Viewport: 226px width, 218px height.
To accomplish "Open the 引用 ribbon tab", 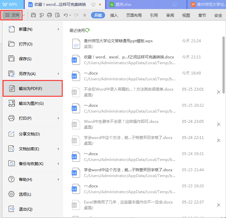I will [154, 15].
